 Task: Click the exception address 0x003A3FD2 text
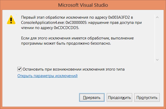(119, 17)
